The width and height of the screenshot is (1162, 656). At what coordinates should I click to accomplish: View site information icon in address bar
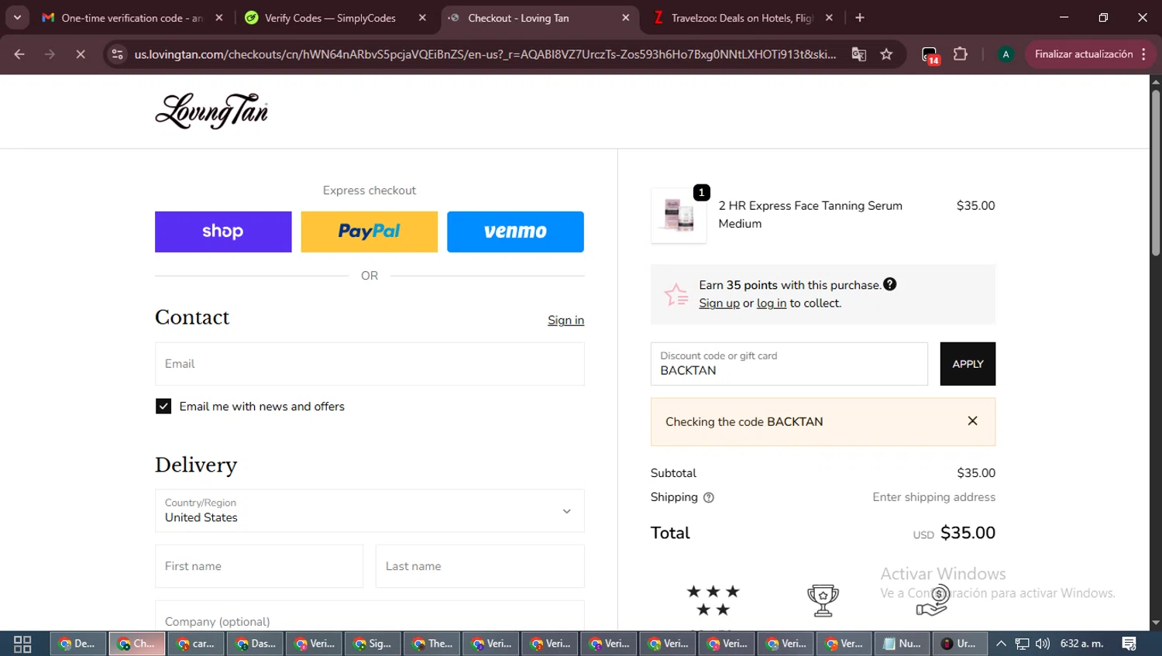pos(118,54)
